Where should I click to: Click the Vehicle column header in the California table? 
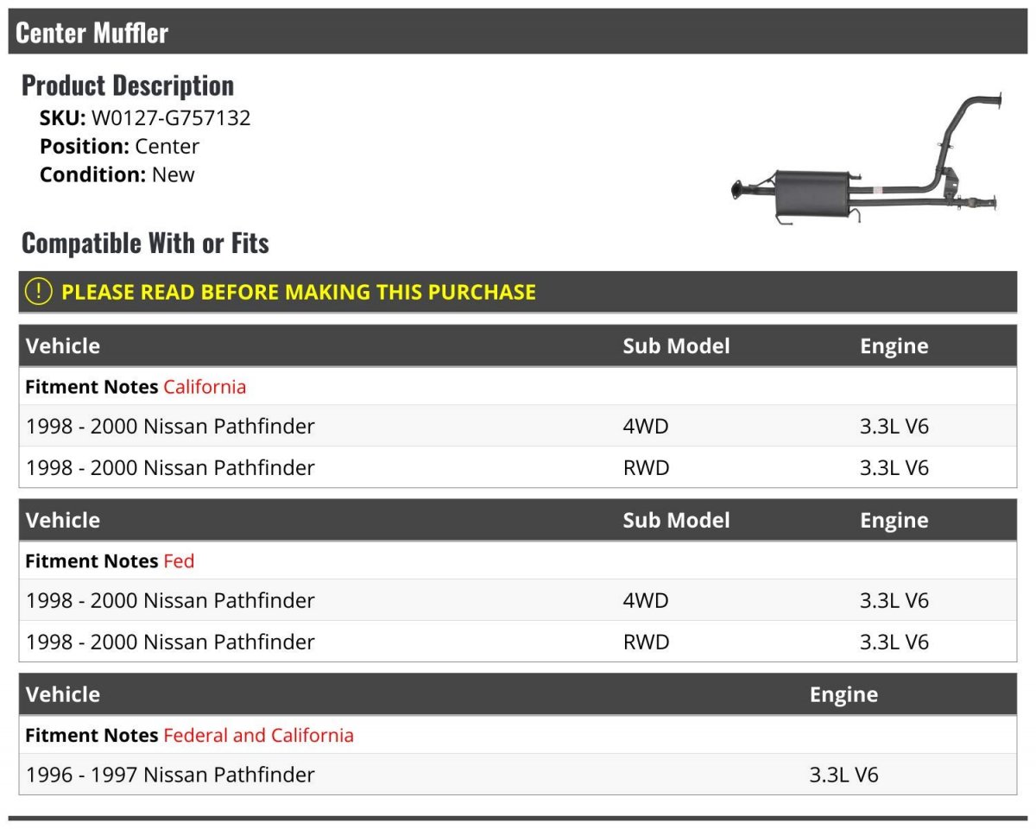click(x=63, y=346)
